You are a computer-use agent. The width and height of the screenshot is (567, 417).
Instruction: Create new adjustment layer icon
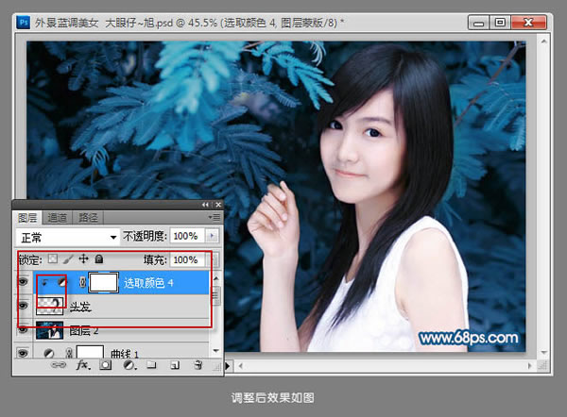[126, 365]
